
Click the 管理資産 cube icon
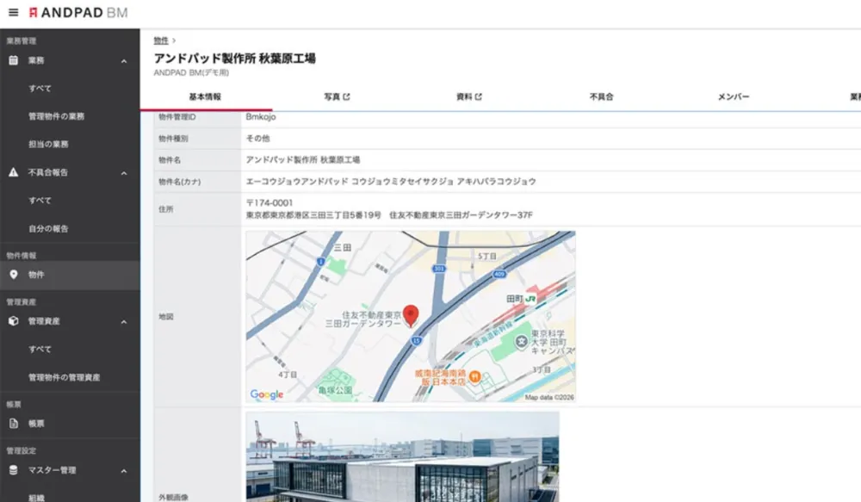point(14,321)
